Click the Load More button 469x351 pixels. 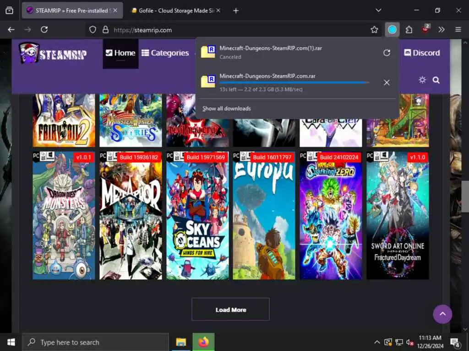pyautogui.click(x=231, y=309)
